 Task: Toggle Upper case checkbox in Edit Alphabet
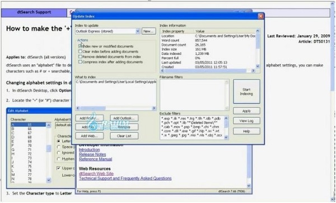58,168
